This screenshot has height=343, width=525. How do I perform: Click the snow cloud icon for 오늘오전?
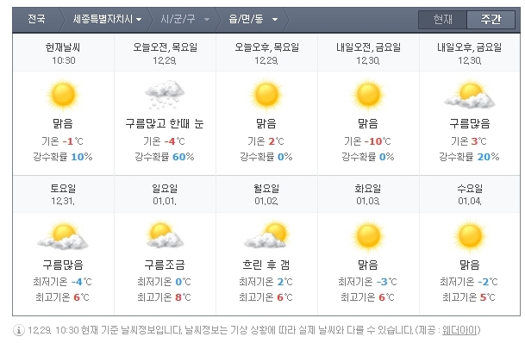click(165, 94)
